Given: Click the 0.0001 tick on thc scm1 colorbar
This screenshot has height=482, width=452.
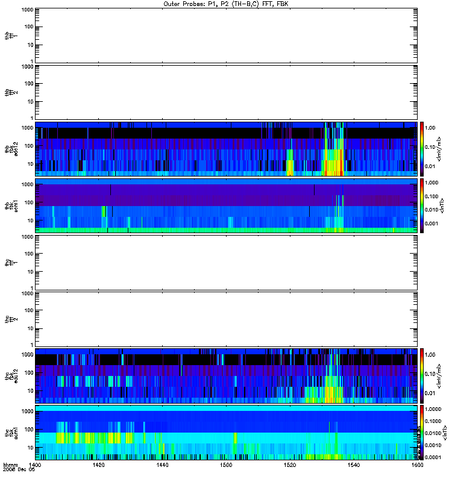Looking at the screenshot, I should (x=433, y=457).
